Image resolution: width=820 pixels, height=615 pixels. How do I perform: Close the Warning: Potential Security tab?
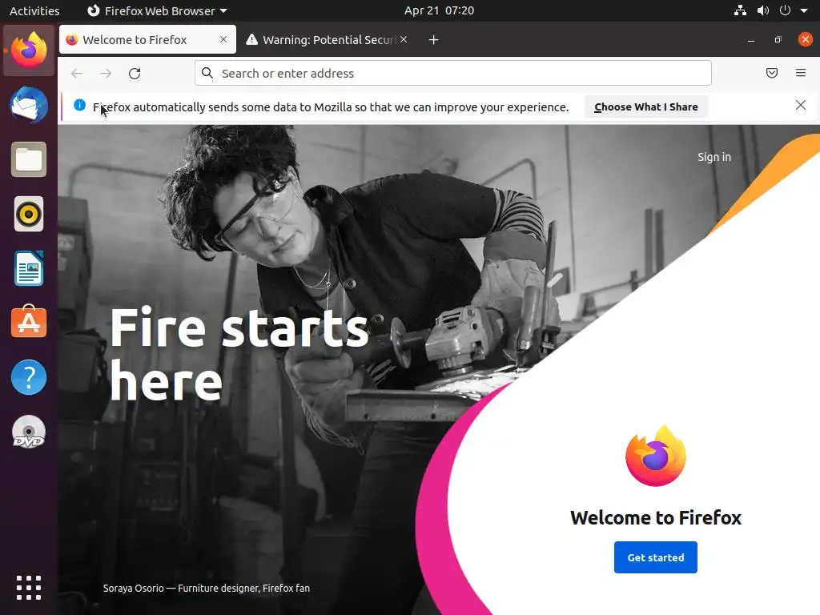(404, 39)
